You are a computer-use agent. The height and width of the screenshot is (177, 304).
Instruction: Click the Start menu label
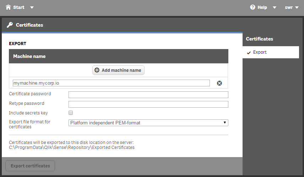point(18,7)
